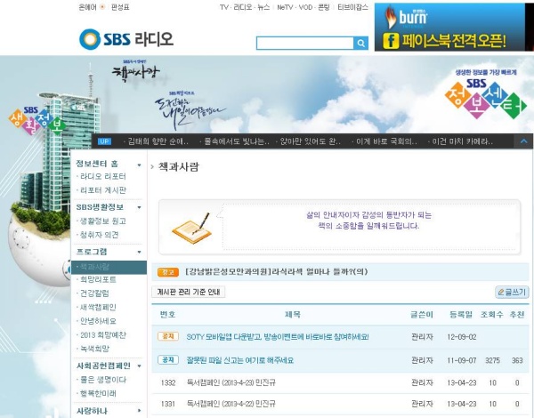Open the SOTY 모바일앱 notice post
The height and width of the screenshot is (418, 534).
tap(276, 337)
